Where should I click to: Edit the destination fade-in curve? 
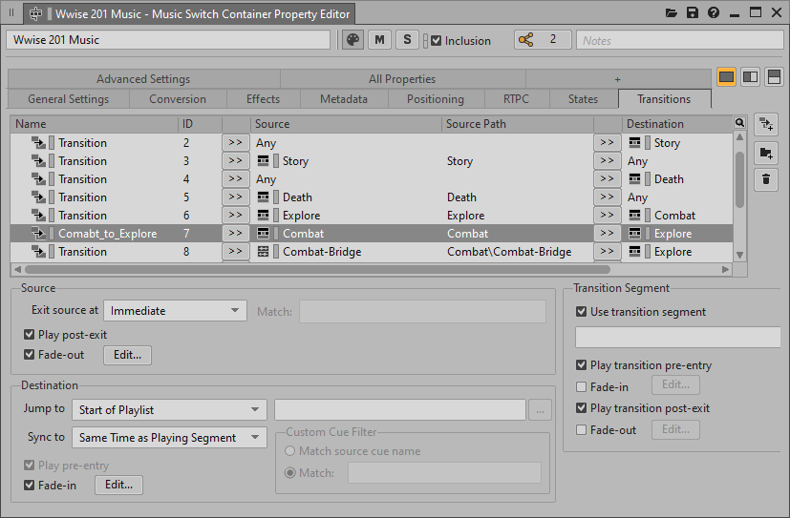point(118,485)
